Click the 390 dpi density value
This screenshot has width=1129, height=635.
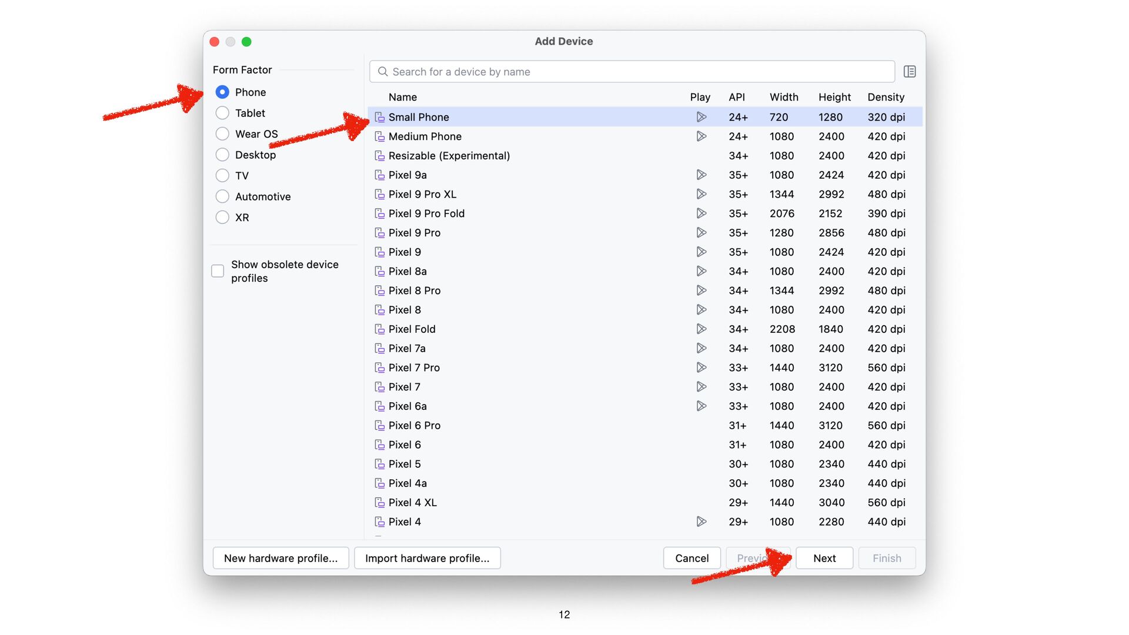[x=886, y=213]
